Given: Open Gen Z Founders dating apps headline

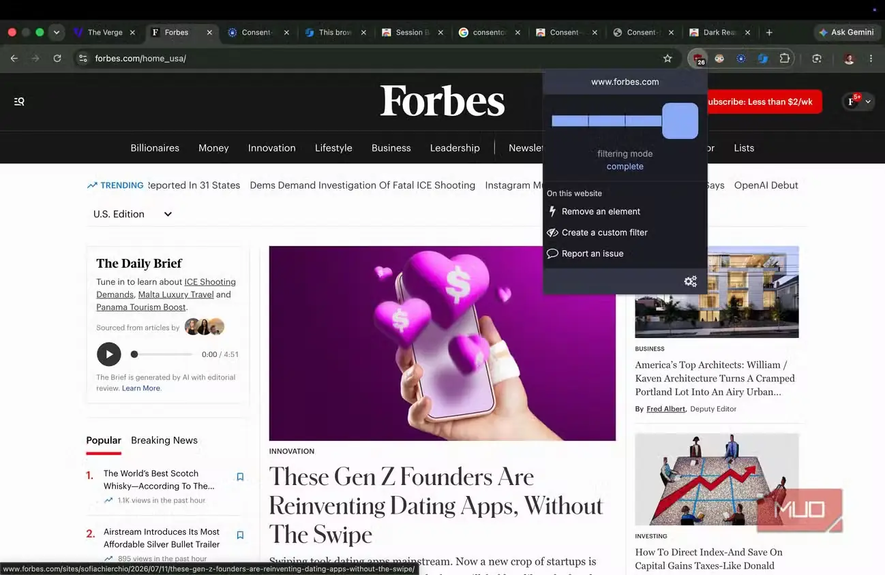Looking at the screenshot, I should (436, 506).
